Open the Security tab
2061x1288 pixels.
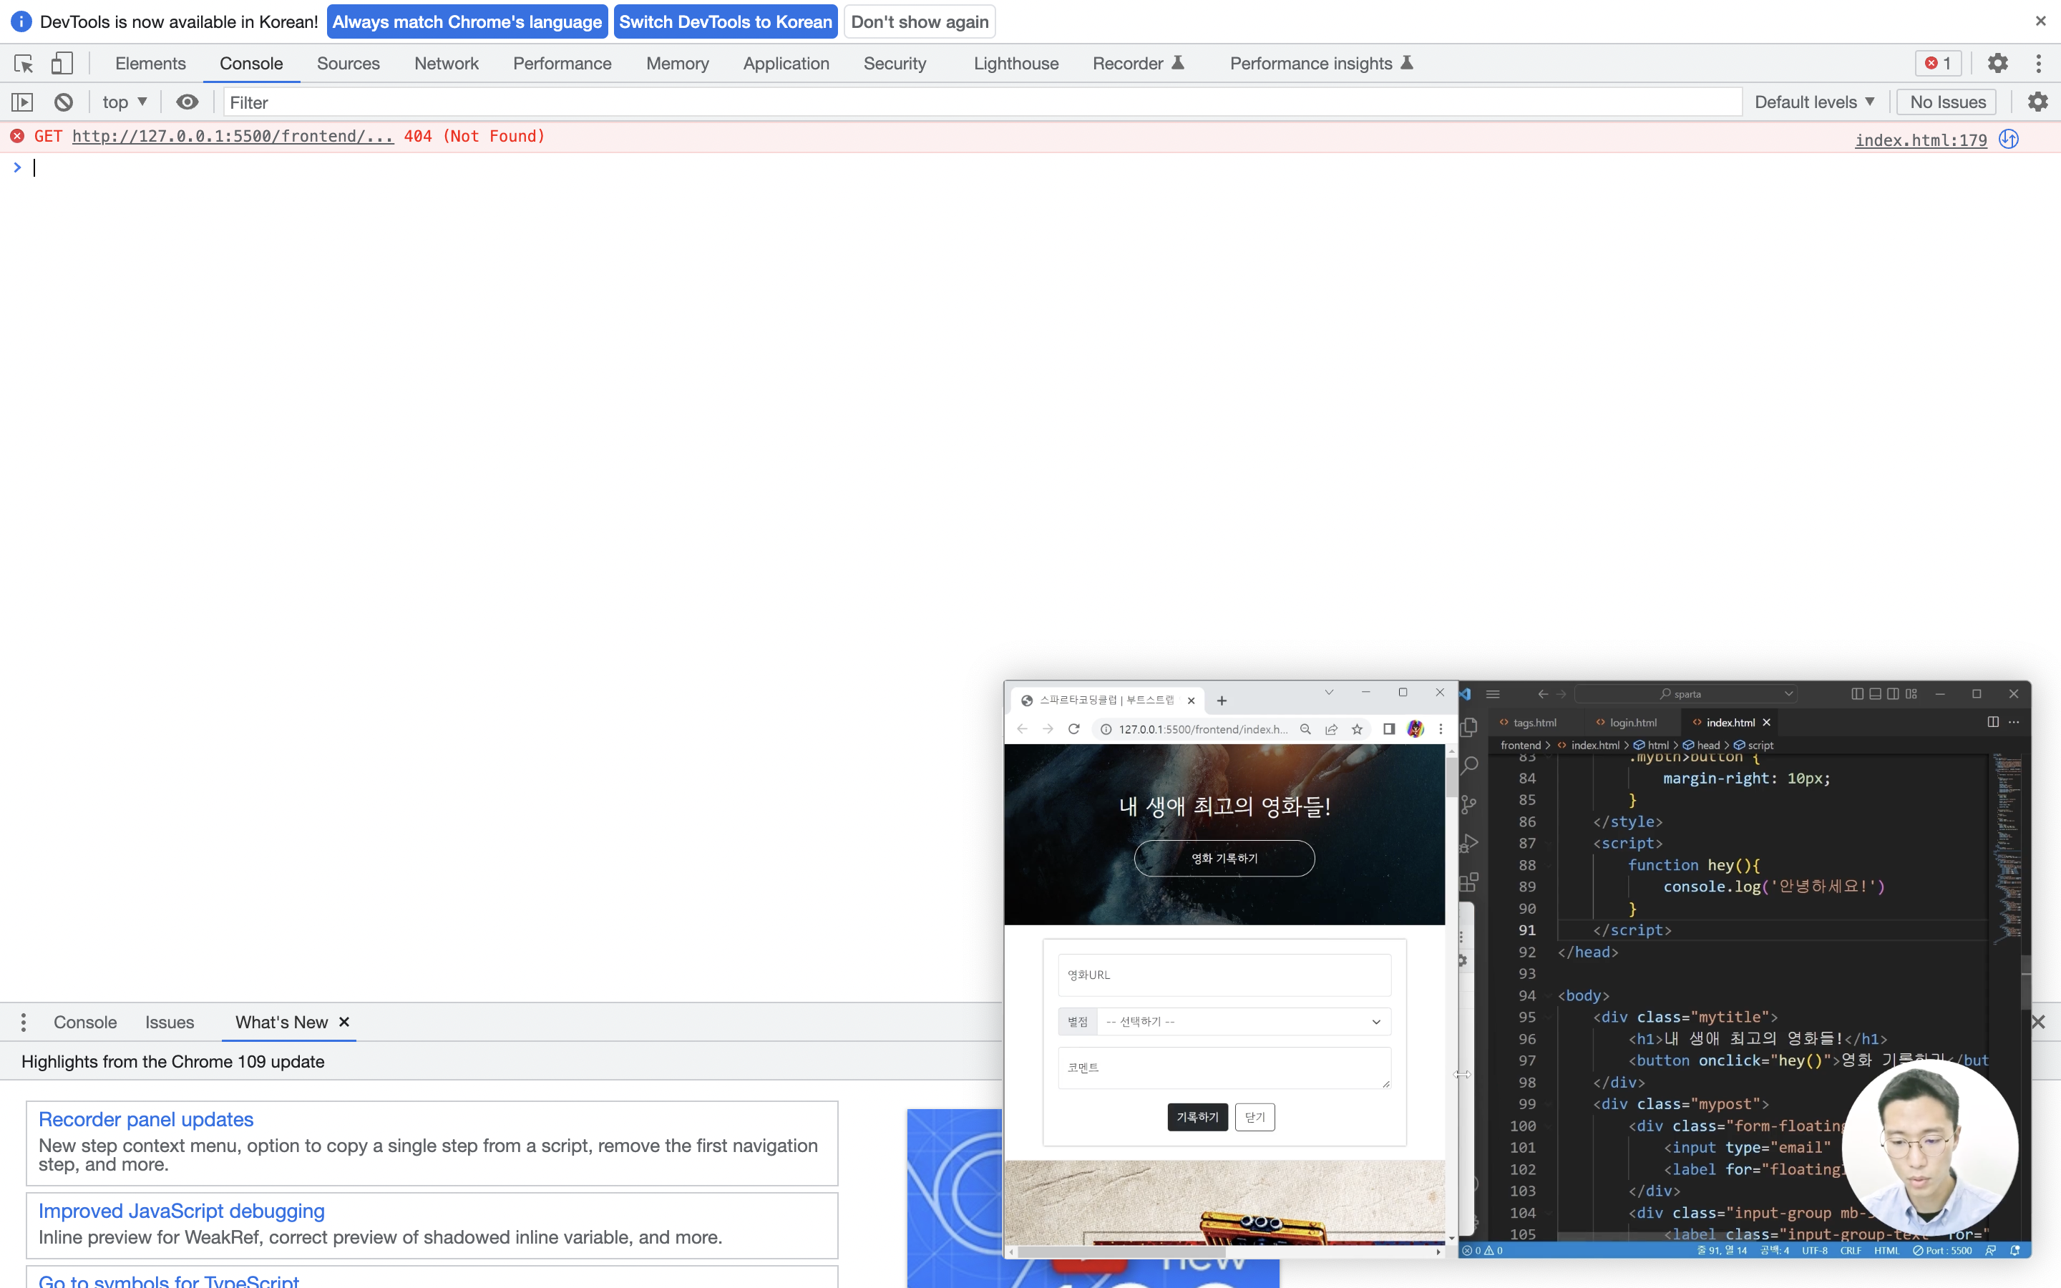[x=895, y=64]
